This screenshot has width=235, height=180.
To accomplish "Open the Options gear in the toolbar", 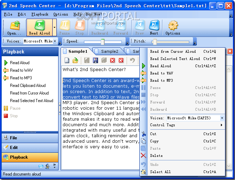I will pos(173,28).
